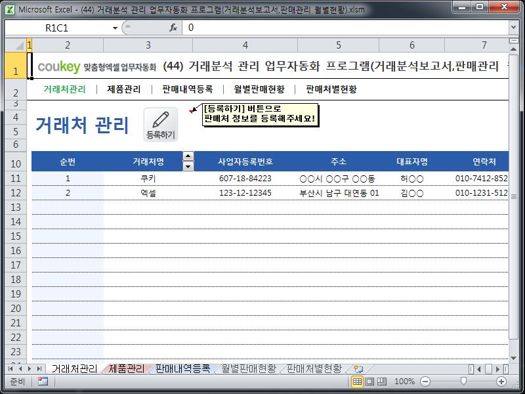Click the Excel application icon in title bar
This screenshot has width=525, height=394.
[10, 9]
